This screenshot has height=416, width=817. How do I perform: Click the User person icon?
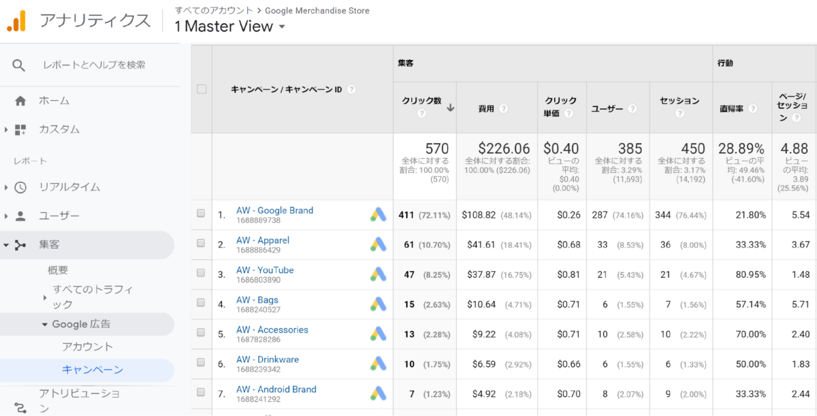click(x=20, y=217)
